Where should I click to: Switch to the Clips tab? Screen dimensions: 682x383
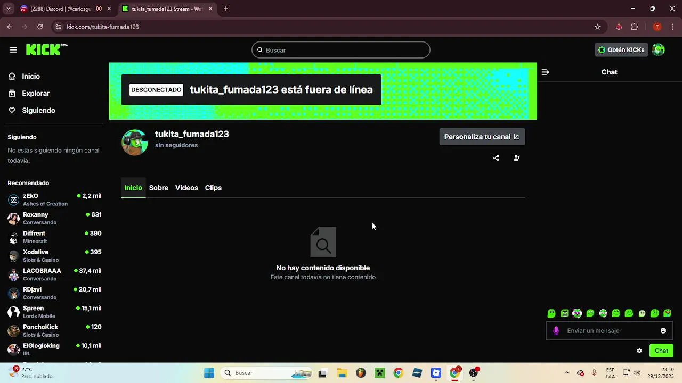point(213,188)
